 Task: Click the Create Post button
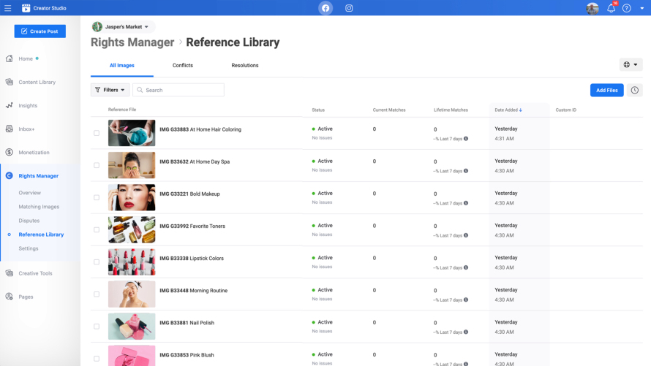point(39,31)
